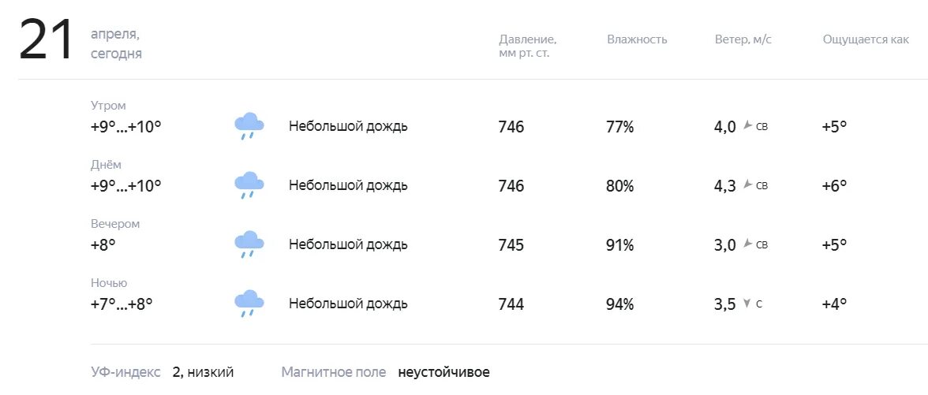The width and height of the screenshot is (928, 395).
Task: Click the morning northeast wind arrow
Action: click(x=747, y=125)
